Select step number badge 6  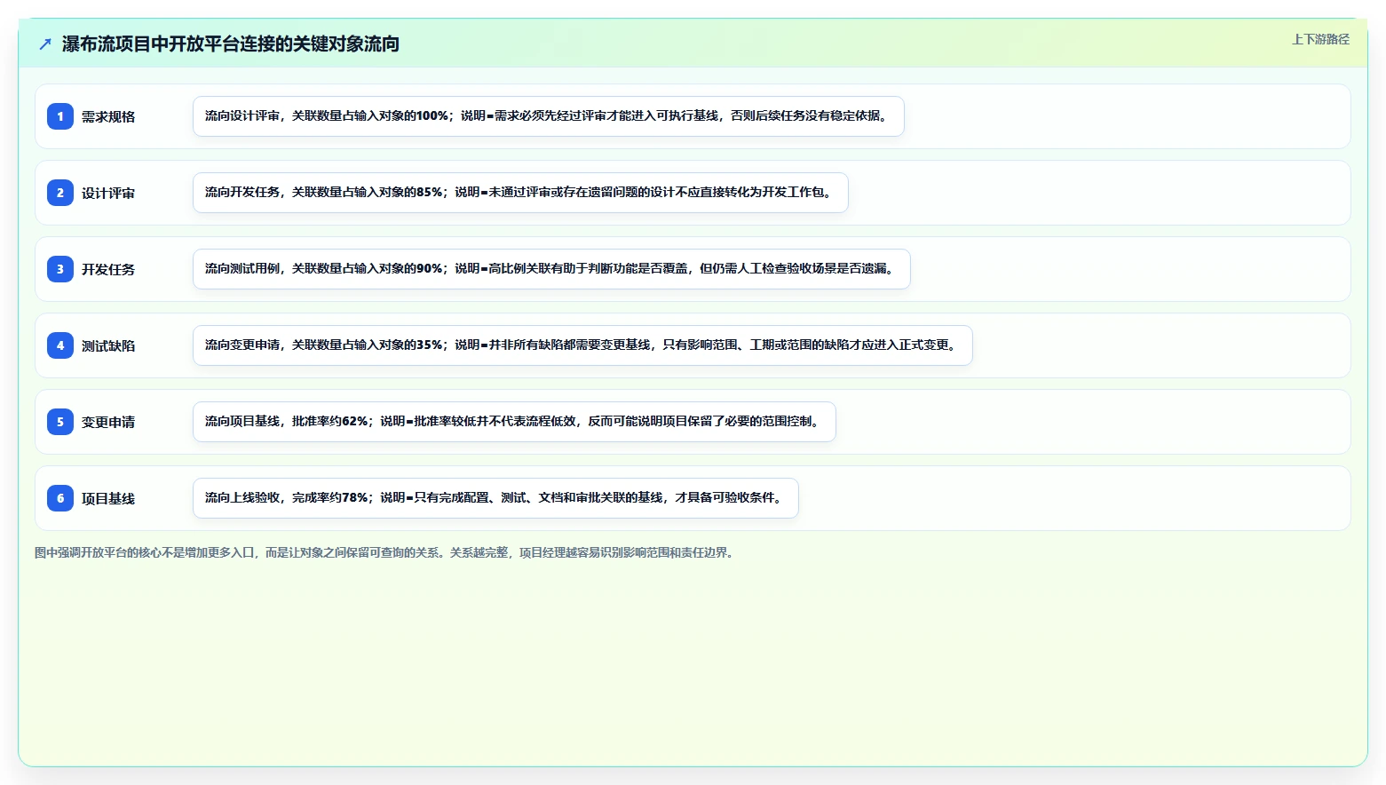tap(60, 498)
